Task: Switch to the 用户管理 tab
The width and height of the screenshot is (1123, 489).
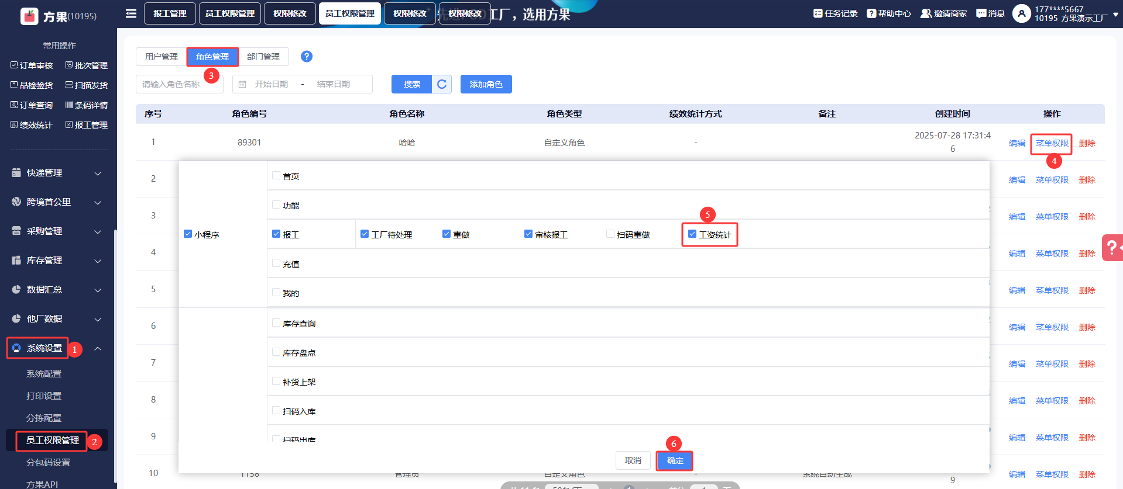Action: (x=162, y=57)
